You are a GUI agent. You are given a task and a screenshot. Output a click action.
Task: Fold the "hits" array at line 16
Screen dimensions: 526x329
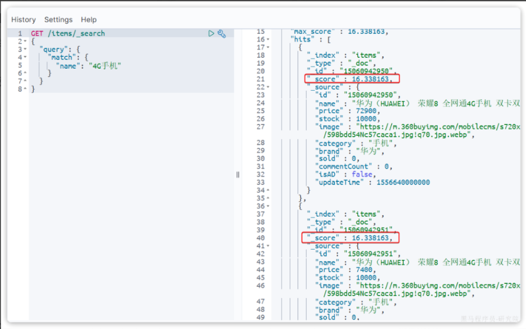268,39
